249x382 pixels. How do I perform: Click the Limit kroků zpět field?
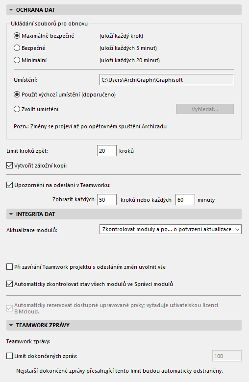tap(107, 151)
